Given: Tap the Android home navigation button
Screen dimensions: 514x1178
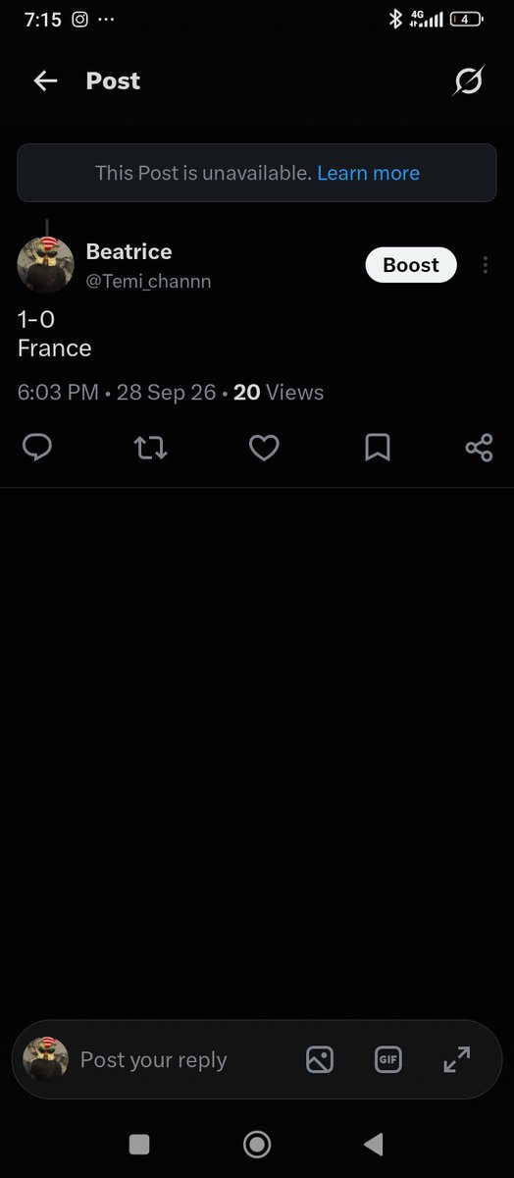Looking at the screenshot, I should click(x=257, y=1144).
